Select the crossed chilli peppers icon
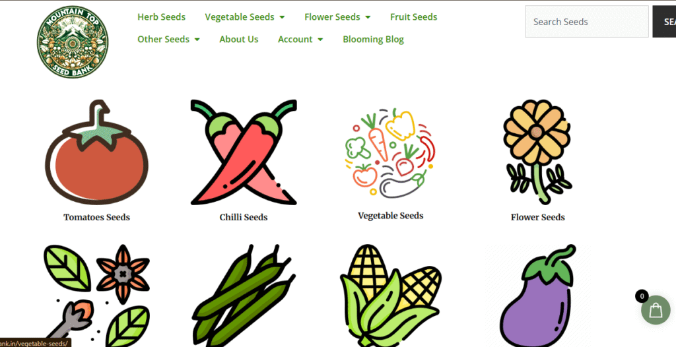Viewport: 676px width, 347px height. (244, 152)
